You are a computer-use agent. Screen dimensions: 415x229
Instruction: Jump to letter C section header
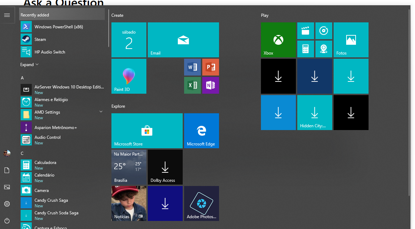tap(22, 153)
